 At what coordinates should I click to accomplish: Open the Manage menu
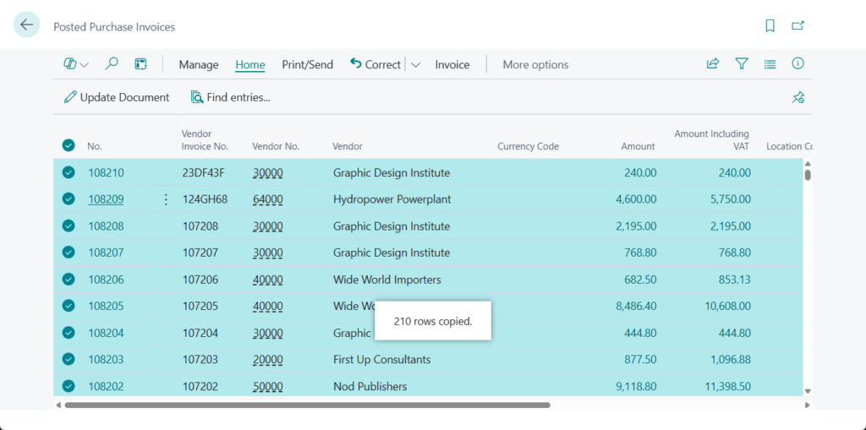pos(199,65)
